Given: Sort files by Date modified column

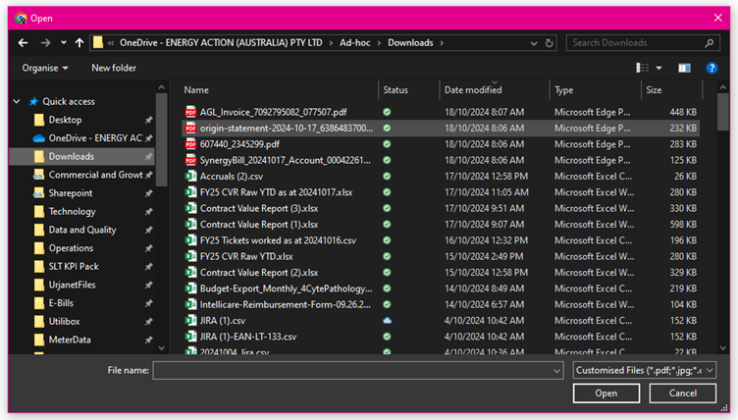Looking at the screenshot, I should (x=473, y=89).
